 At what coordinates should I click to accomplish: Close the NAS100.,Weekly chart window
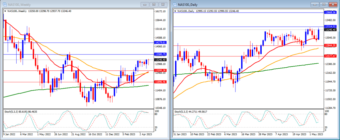(163, 4)
